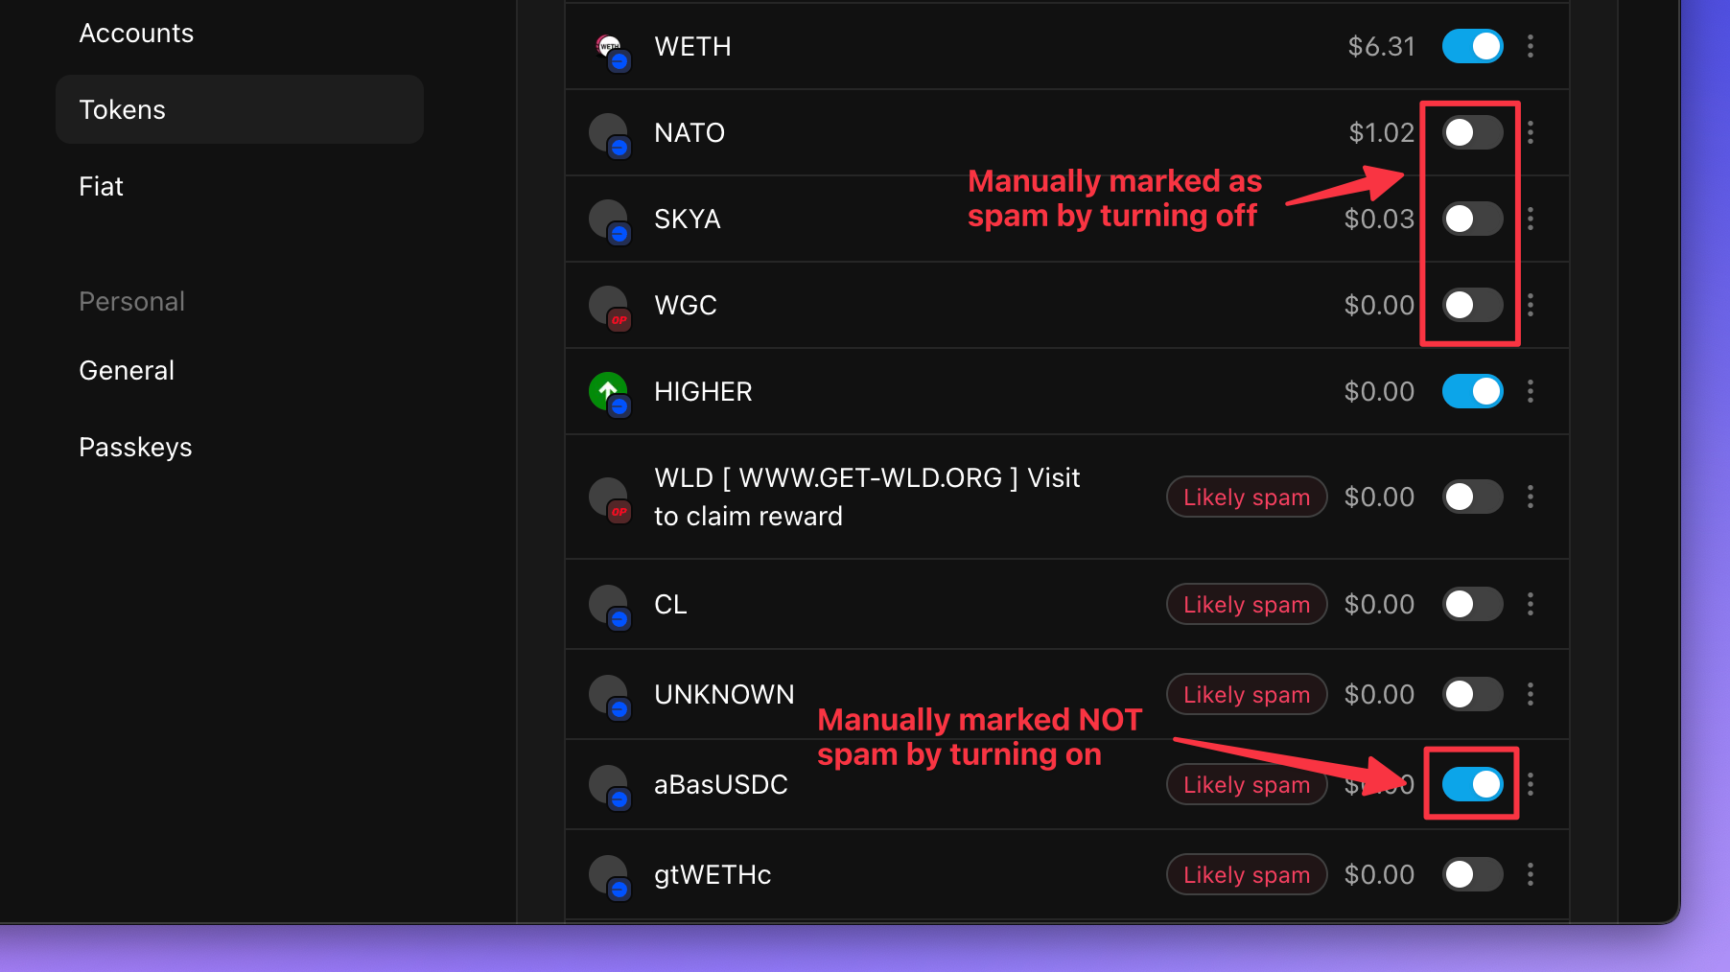Select the Fiat sidebar item
The height and width of the screenshot is (972, 1730).
tap(101, 186)
